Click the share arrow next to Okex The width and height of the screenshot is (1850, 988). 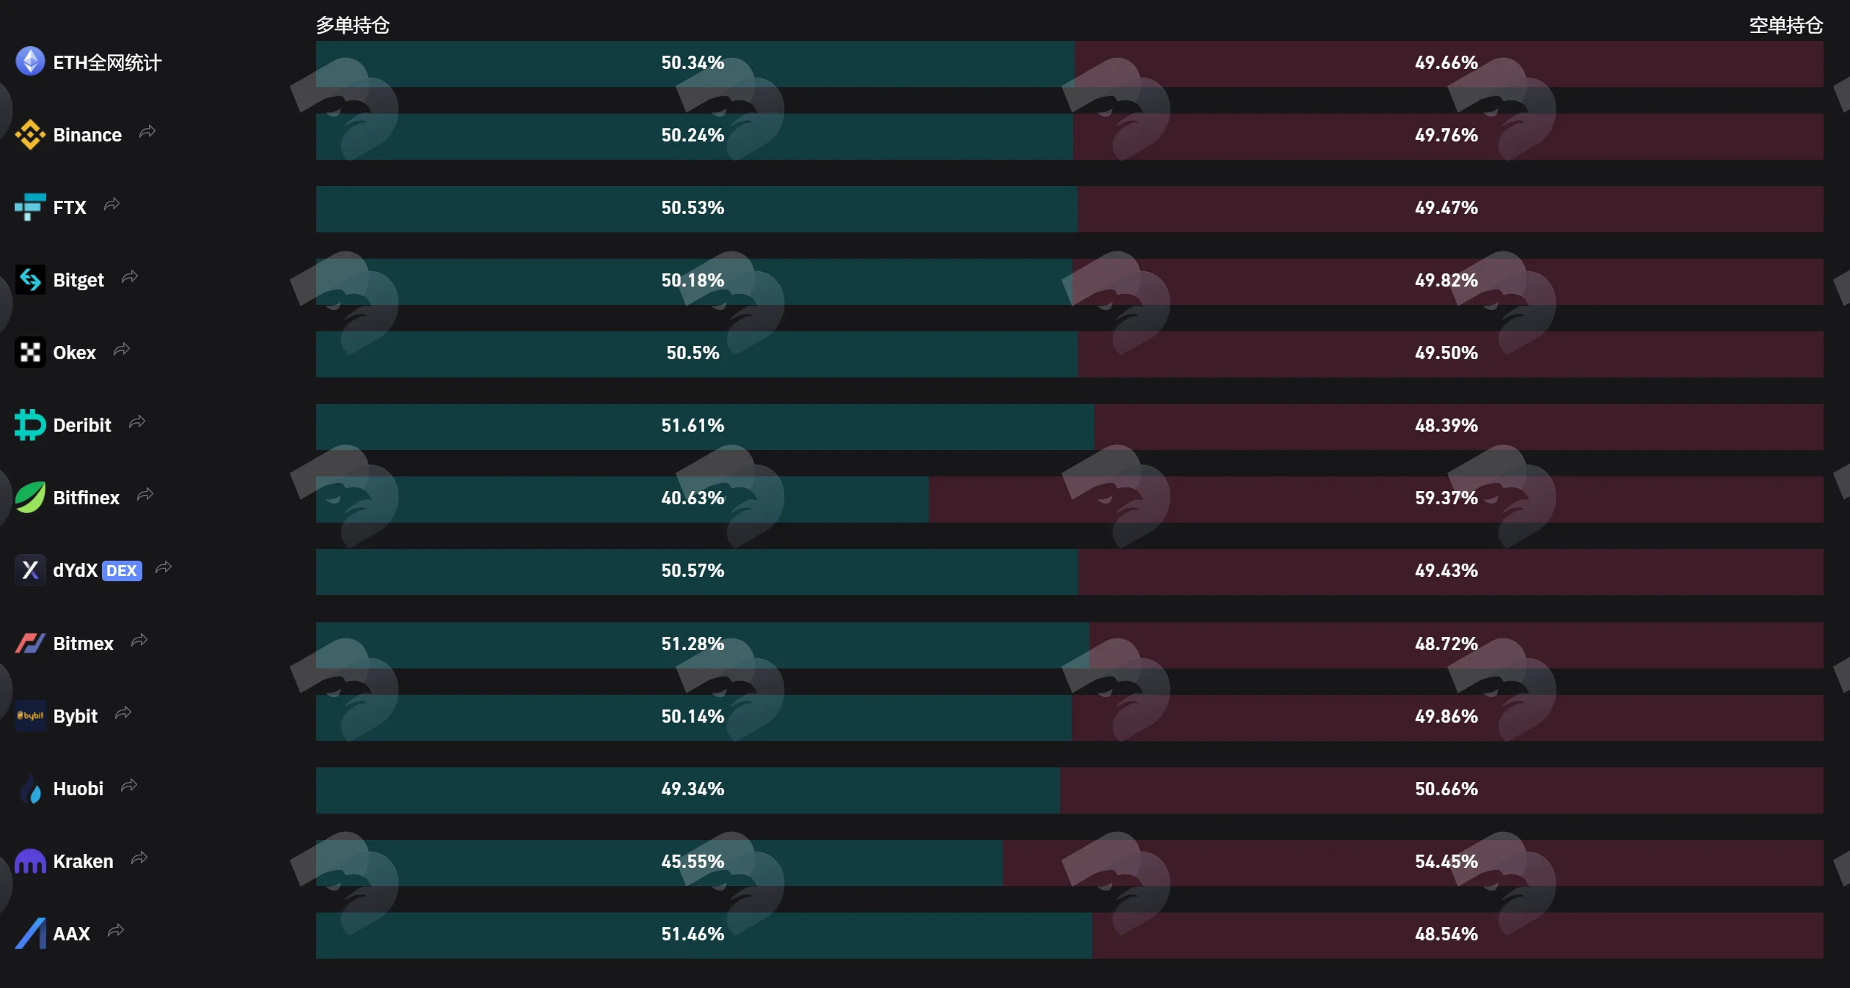click(122, 350)
